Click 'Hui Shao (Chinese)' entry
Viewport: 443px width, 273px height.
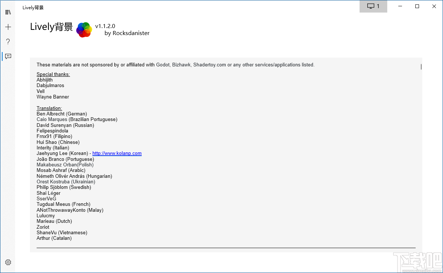(x=58, y=142)
